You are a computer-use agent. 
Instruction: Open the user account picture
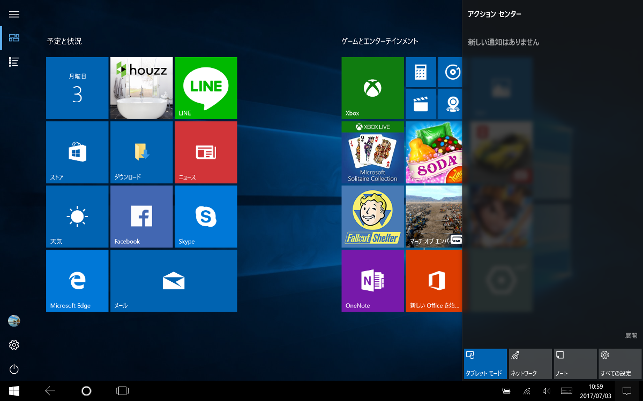[14, 321]
